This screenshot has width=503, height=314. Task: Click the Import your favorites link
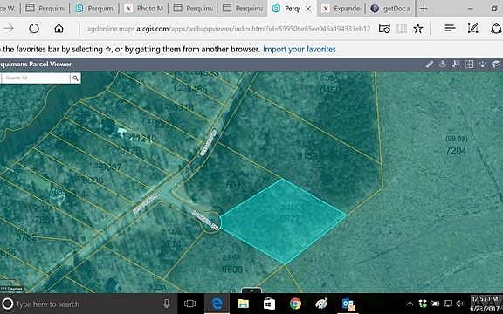[300, 50]
